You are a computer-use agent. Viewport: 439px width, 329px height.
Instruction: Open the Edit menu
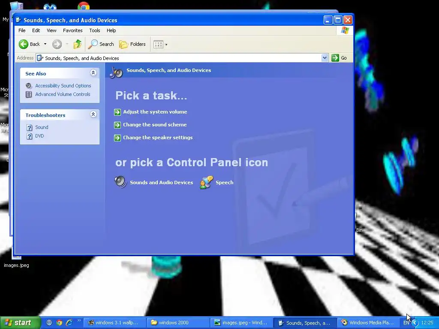coord(36,30)
